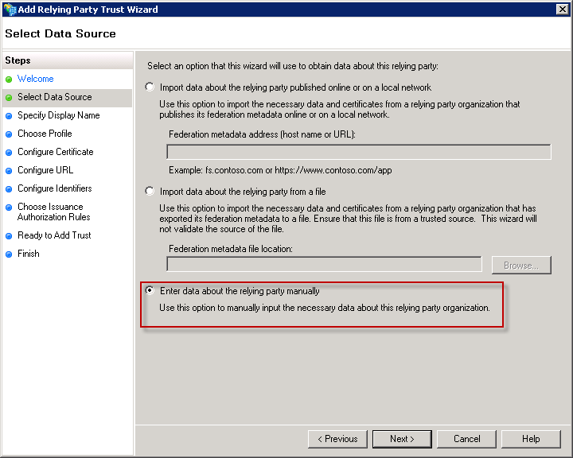Select the 'Specify Display Name' step

pos(58,115)
